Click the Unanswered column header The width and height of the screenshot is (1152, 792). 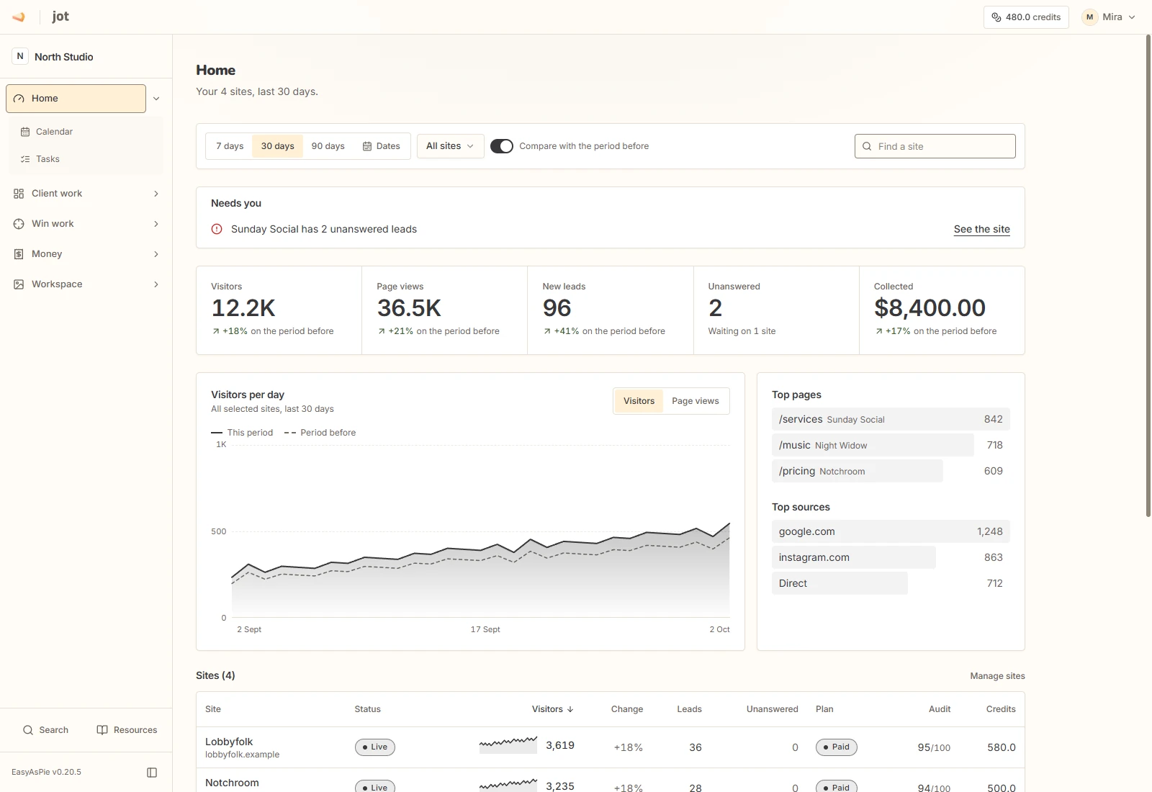pos(772,709)
